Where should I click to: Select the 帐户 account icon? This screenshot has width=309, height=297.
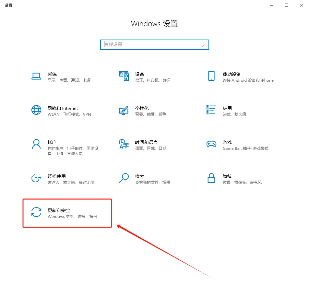pyautogui.click(x=36, y=144)
